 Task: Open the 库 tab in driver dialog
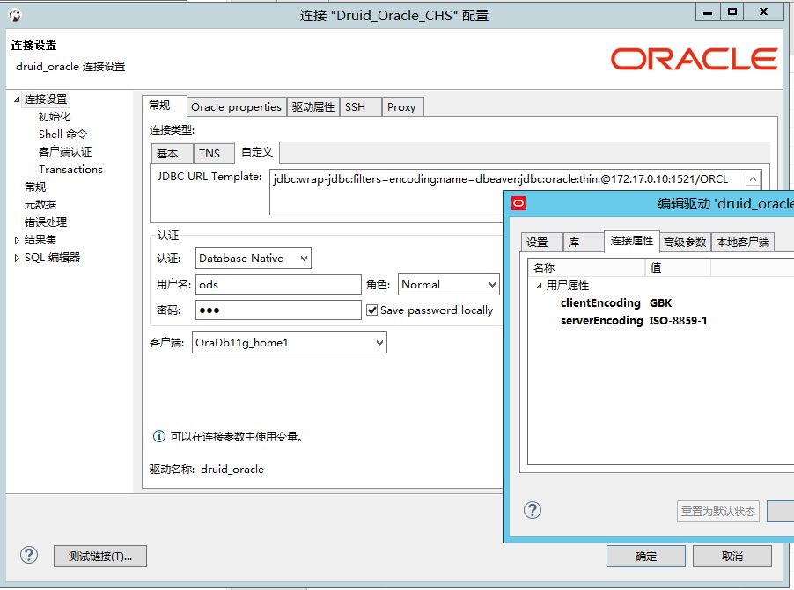pos(584,243)
